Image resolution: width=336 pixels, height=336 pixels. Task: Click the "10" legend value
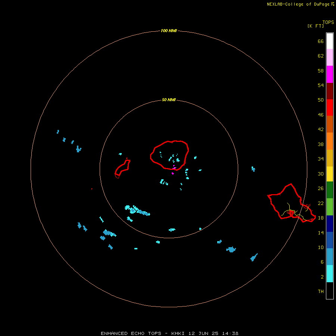(321, 248)
